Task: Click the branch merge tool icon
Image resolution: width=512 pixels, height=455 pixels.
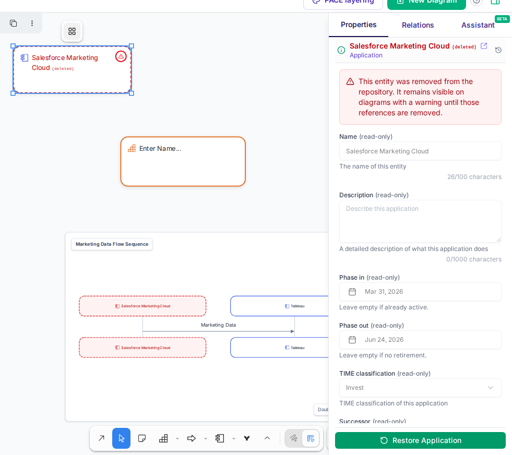Action: coord(247,438)
